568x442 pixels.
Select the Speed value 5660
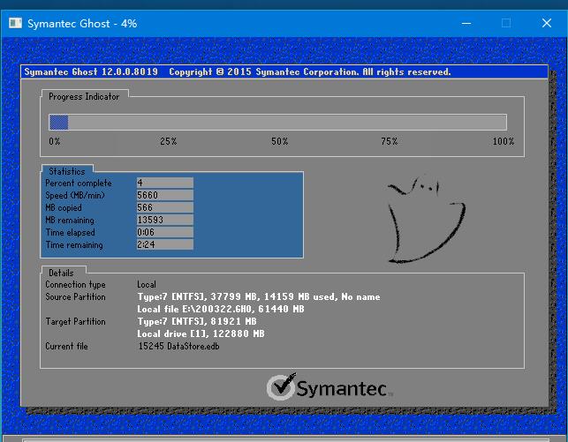click(x=165, y=195)
